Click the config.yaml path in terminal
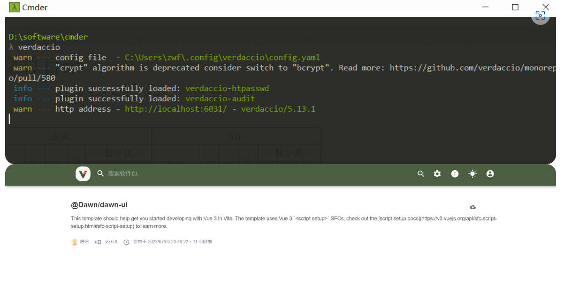Image resolution: width=564 pixels, height=287 pixels. click(222, 58)
